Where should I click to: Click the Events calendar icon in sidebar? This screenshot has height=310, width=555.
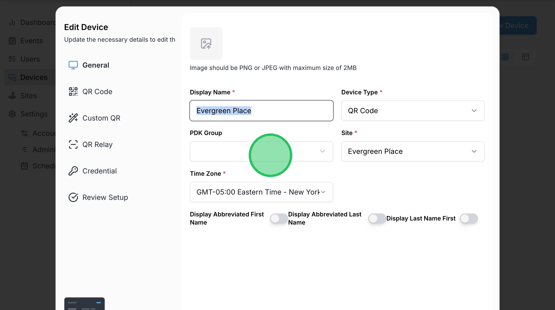pyautogui.click(x=12, y=41)
